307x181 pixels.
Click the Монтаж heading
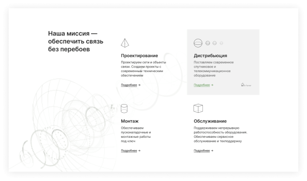coord(130,121)
